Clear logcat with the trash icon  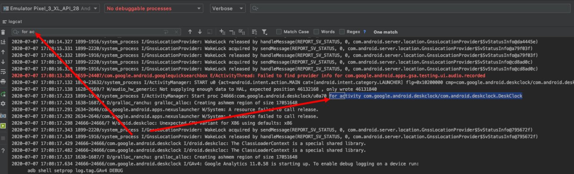tap(3, 32)
